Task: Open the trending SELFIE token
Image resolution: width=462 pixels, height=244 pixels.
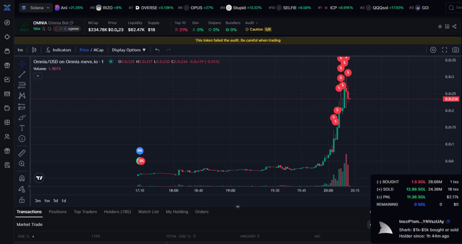Action: tap(290, 8)
